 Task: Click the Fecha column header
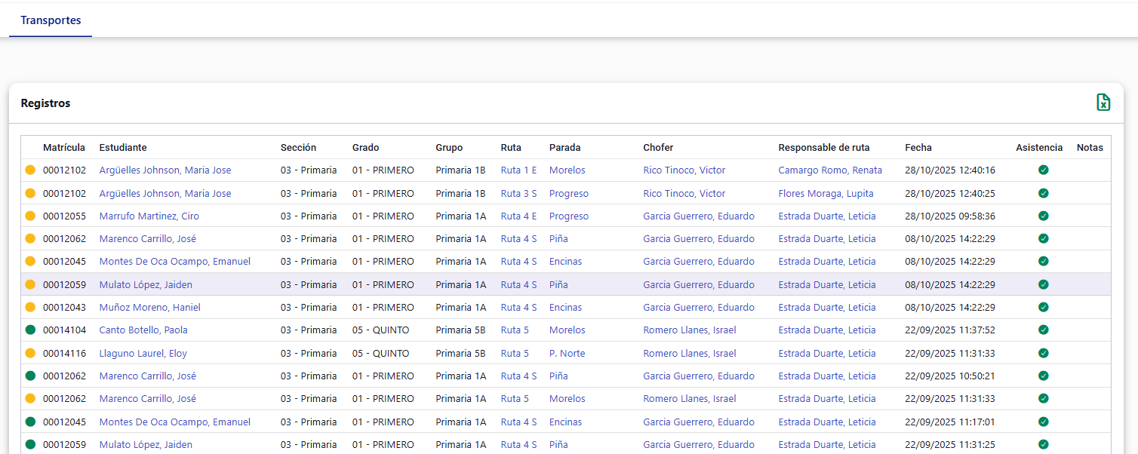point(918,148)
